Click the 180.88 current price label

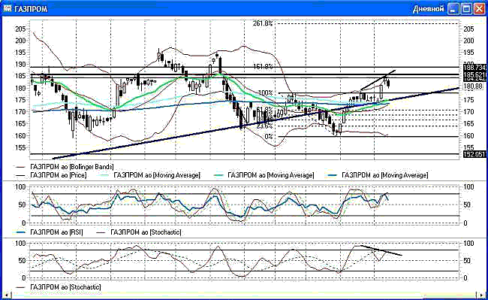click(x=473, y=86)
